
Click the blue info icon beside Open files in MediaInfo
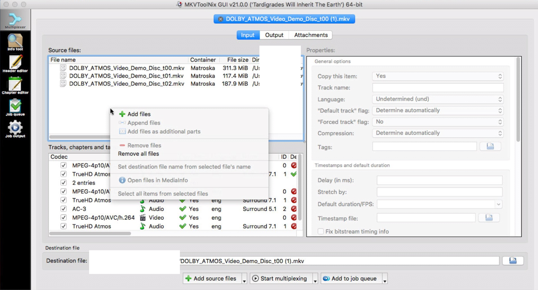[x=122, y=180]
